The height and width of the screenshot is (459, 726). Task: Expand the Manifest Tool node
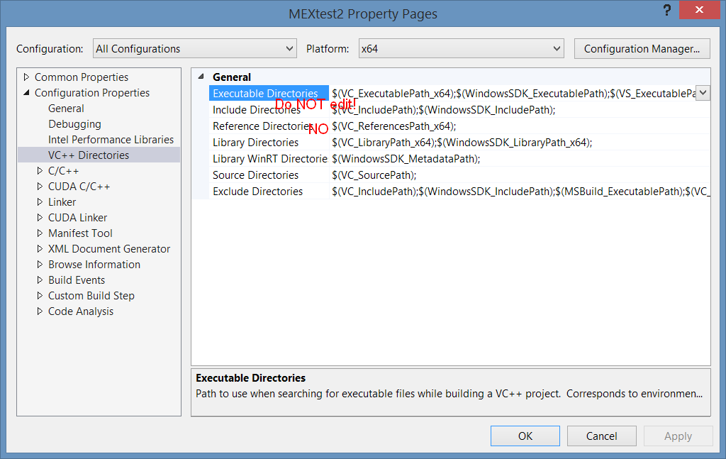point(40,233)
